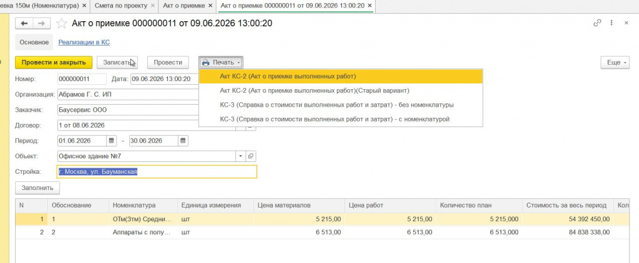
Task: Switch to Смета по проекту tab
Action: coord(121,6)
